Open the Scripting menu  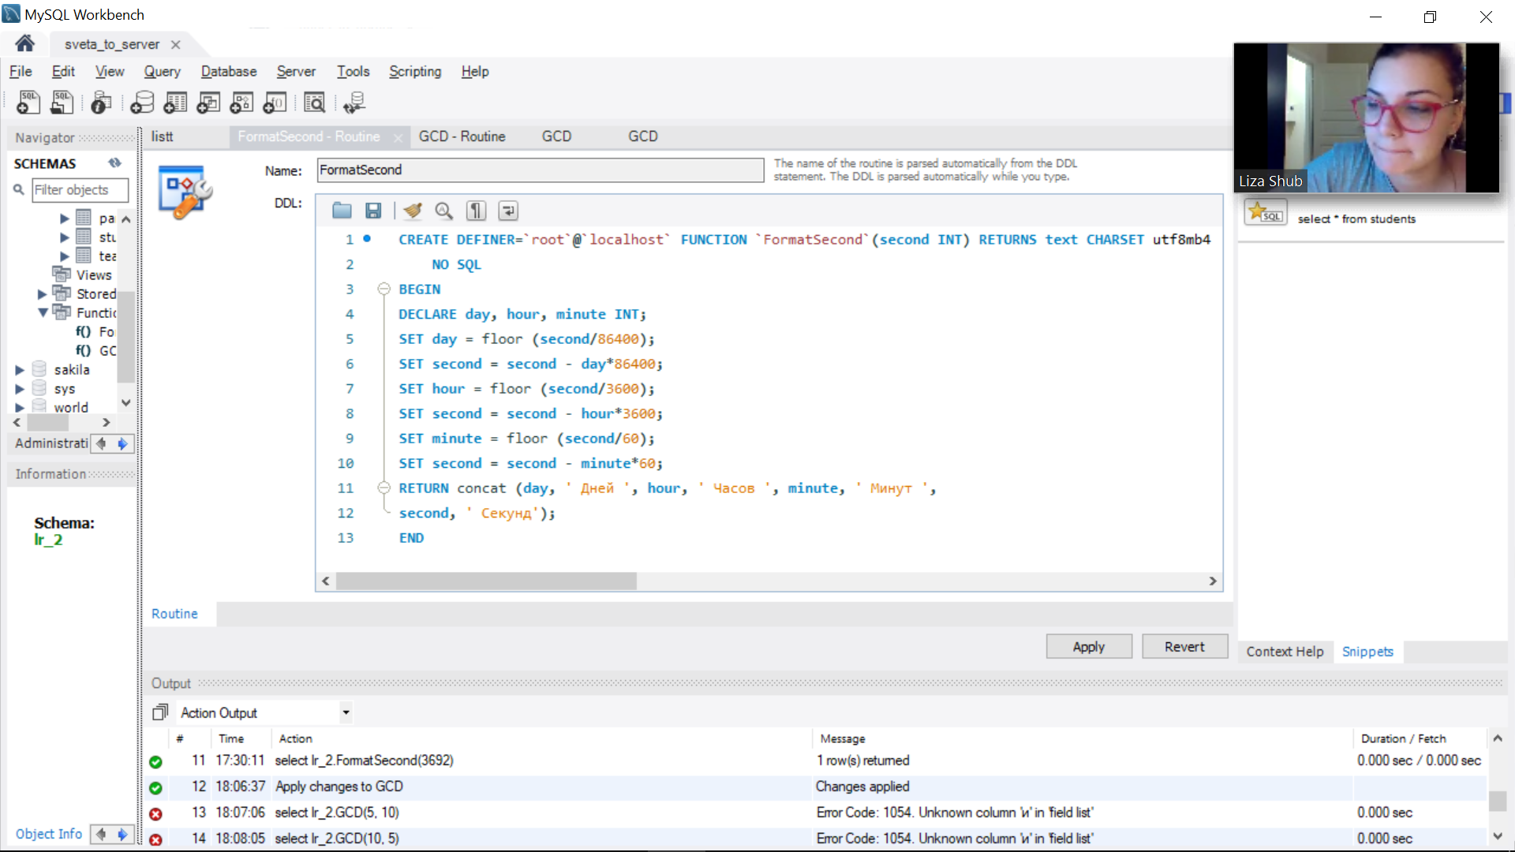pyautogui.click(x=415, y=72)
